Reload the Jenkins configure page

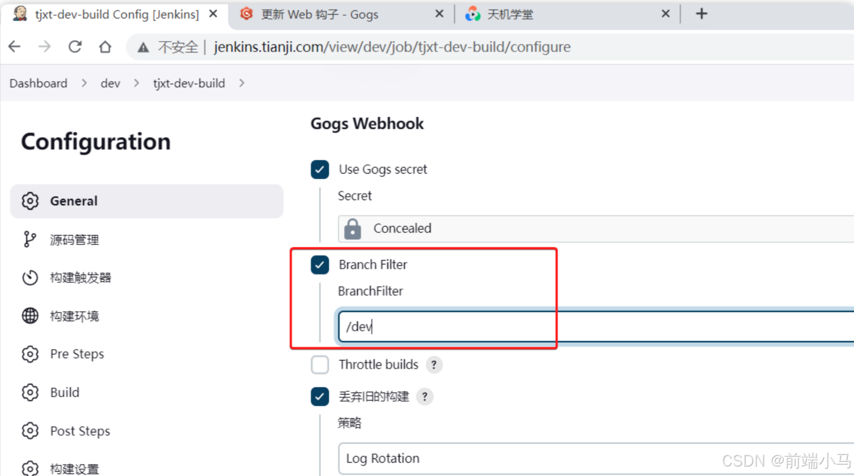click(75, 47)
